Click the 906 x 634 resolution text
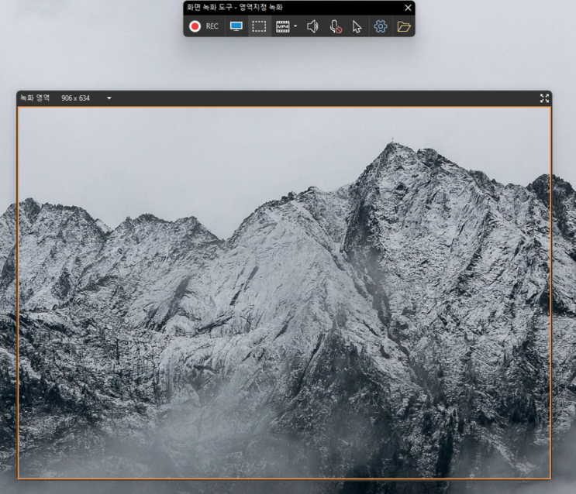This screenshot has height=494, width=576. 75,98
